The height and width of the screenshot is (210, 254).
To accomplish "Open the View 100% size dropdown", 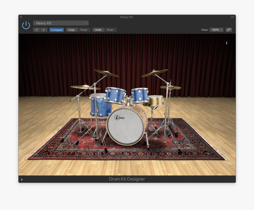I will [x=216, y=30].
